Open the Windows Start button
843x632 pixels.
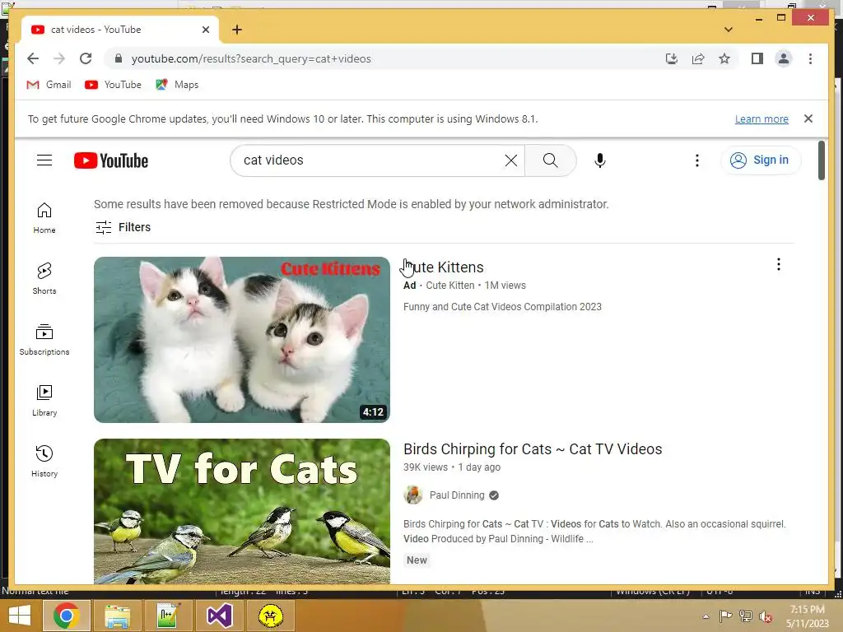point(20,616)
